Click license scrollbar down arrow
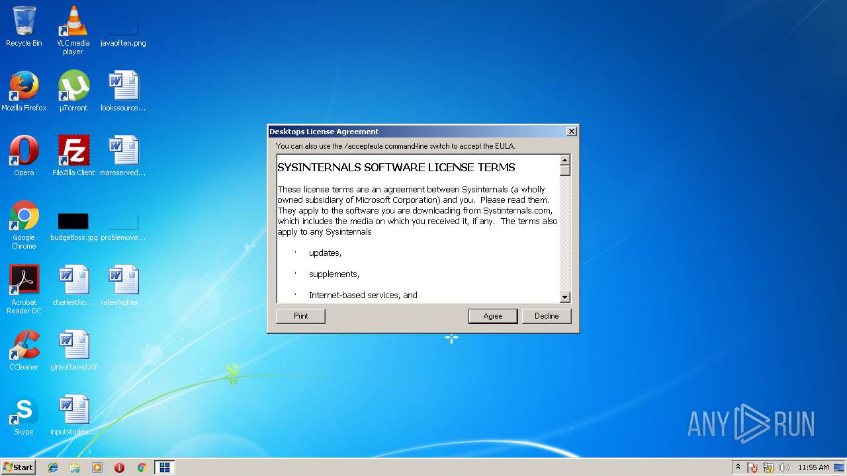Screen dimensions: 847x476 pos(565,297)
